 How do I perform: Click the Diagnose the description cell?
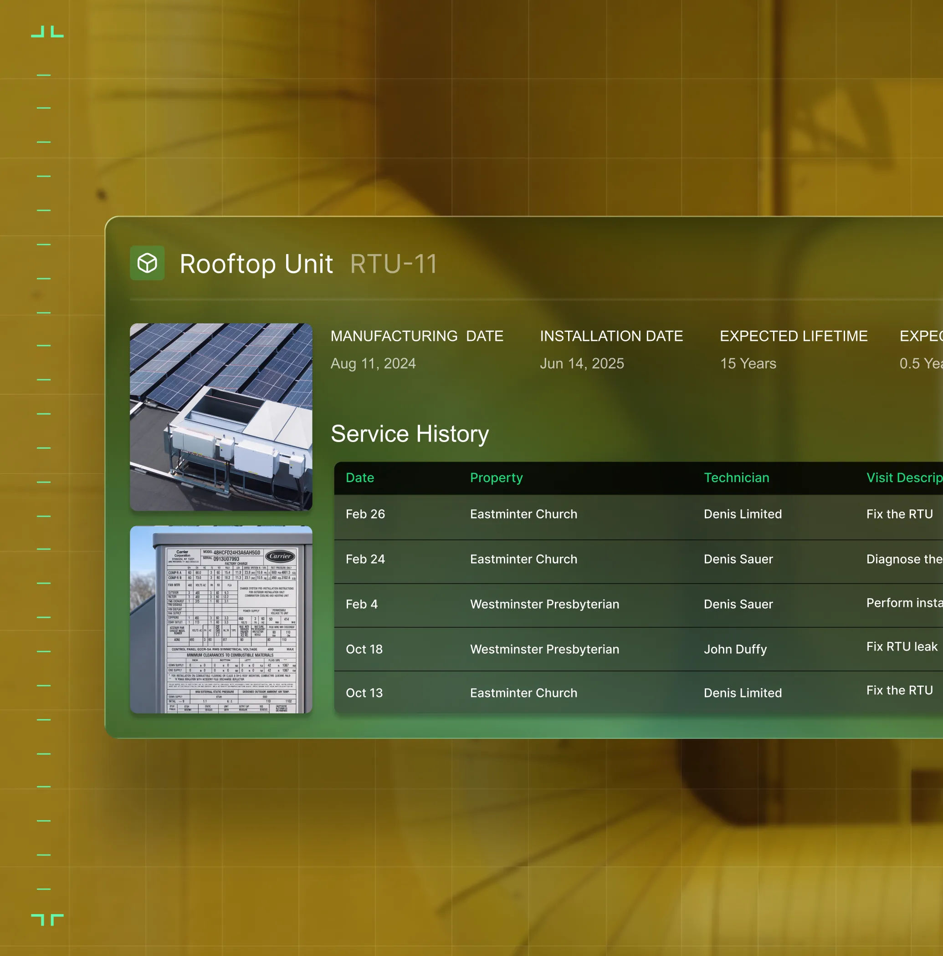[x=904, y=559]
